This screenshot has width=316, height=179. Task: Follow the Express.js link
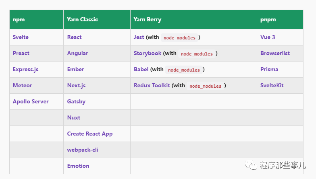click(x=25, y=70)
